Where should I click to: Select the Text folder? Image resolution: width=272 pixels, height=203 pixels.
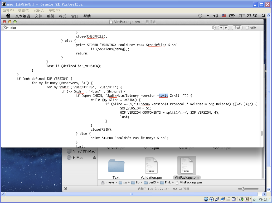(116, 166)
